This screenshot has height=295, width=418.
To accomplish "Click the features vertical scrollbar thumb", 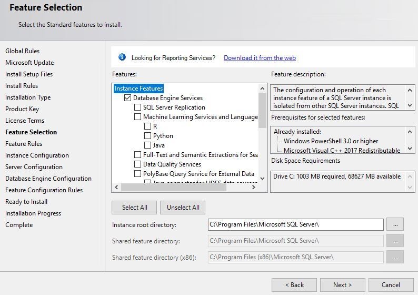I will (x=262, y=110).
